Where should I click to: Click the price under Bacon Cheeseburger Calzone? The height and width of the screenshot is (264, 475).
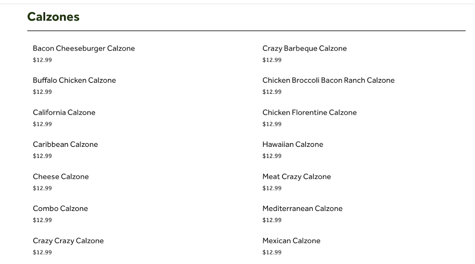[x=42, y=60]
